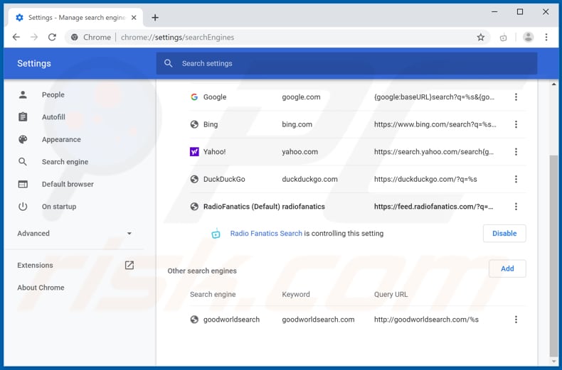Viewport: 562px width, 370px height.
Task: Click the magnifier icon in Search settings
Action: coord(168,63)
